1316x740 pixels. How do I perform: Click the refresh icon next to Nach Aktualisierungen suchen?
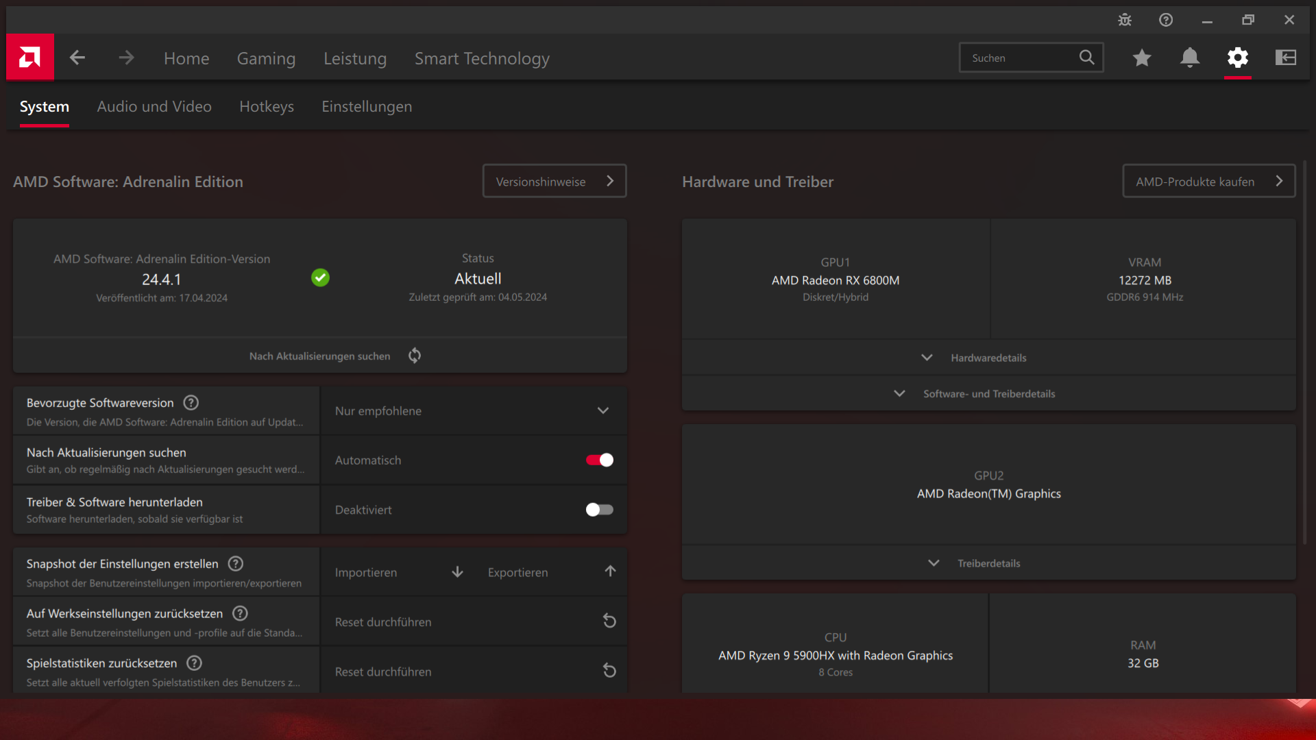(x=415, y=356)
